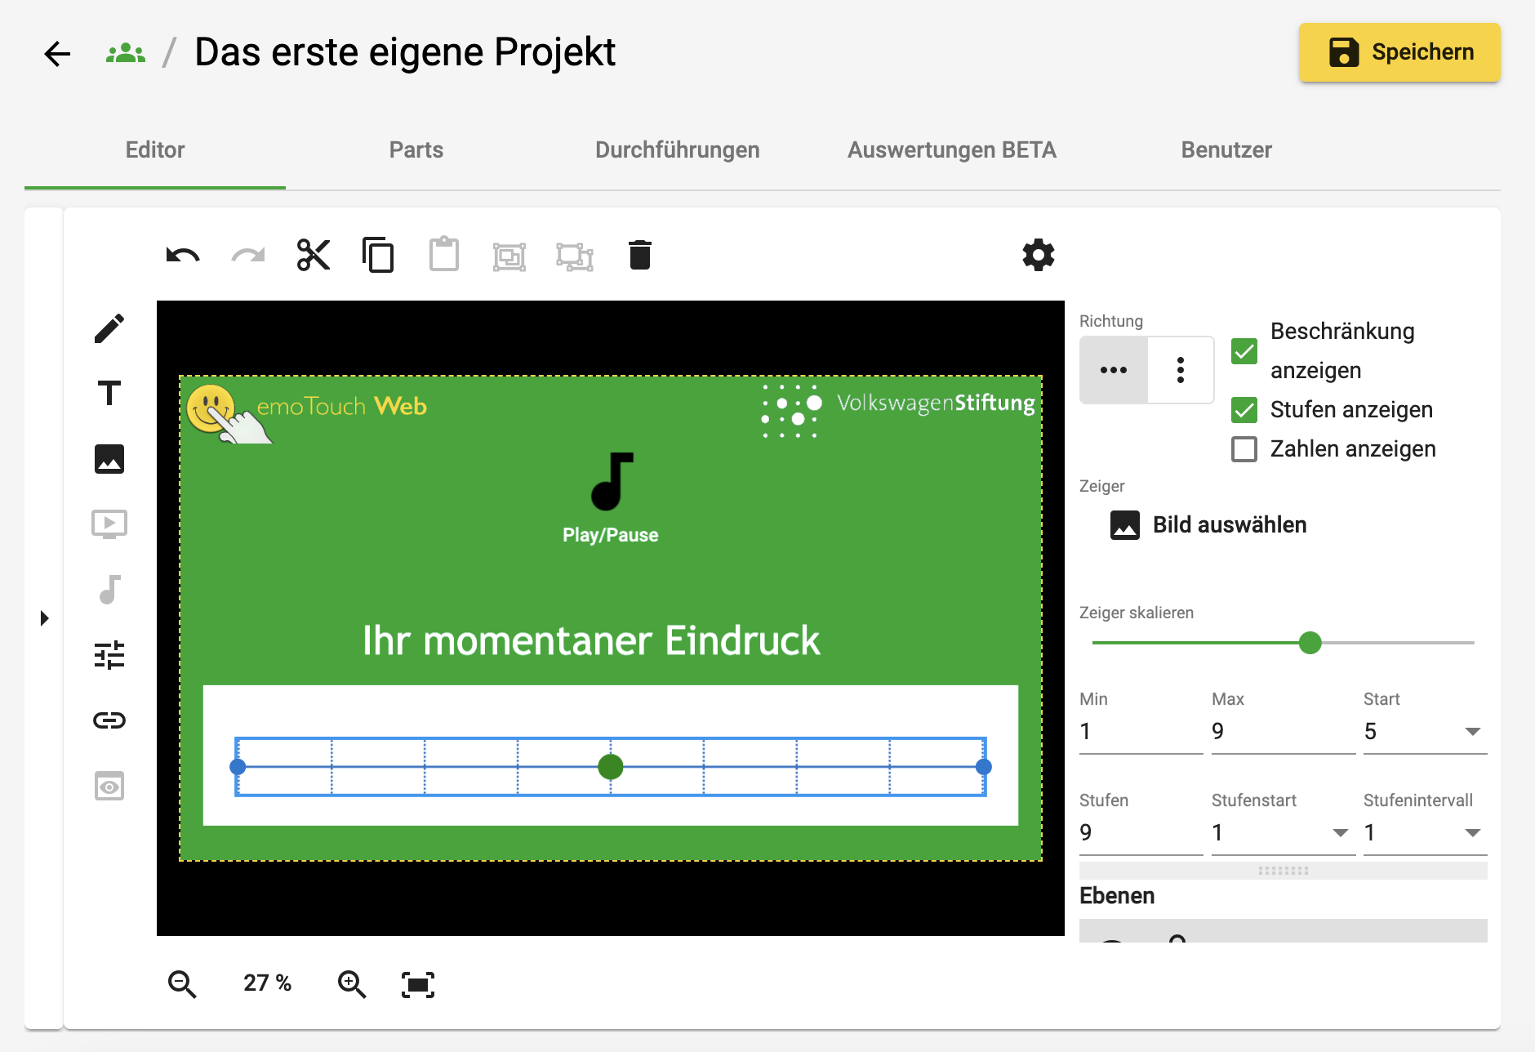Click the 27 % zoom value
The width and height of the screenshot is (1535, 1052).
[267, 983]
